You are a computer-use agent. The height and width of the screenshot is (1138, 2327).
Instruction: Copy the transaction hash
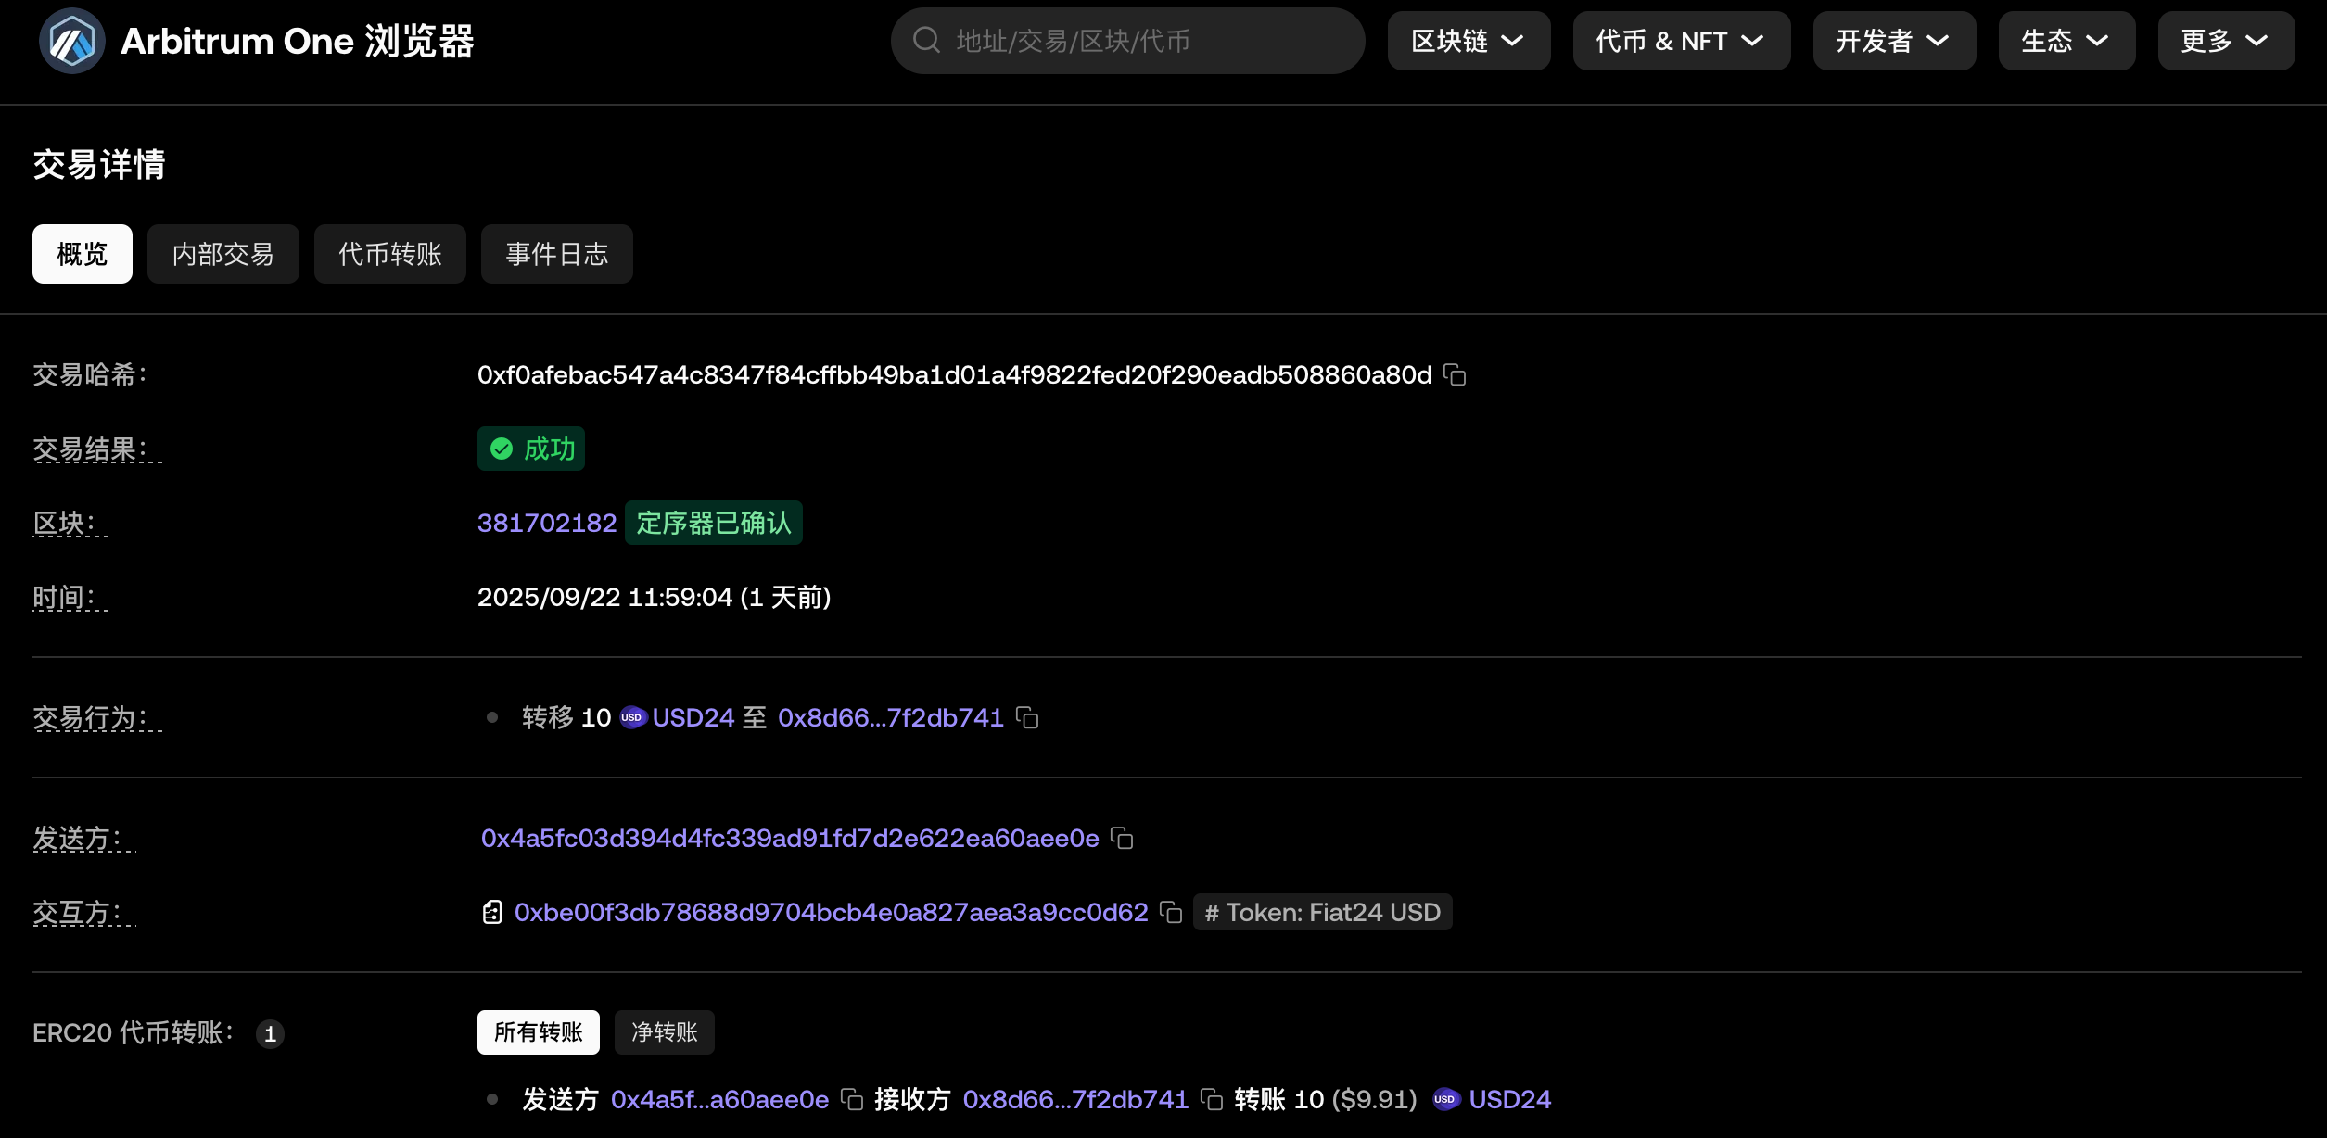pos(1455,375)
